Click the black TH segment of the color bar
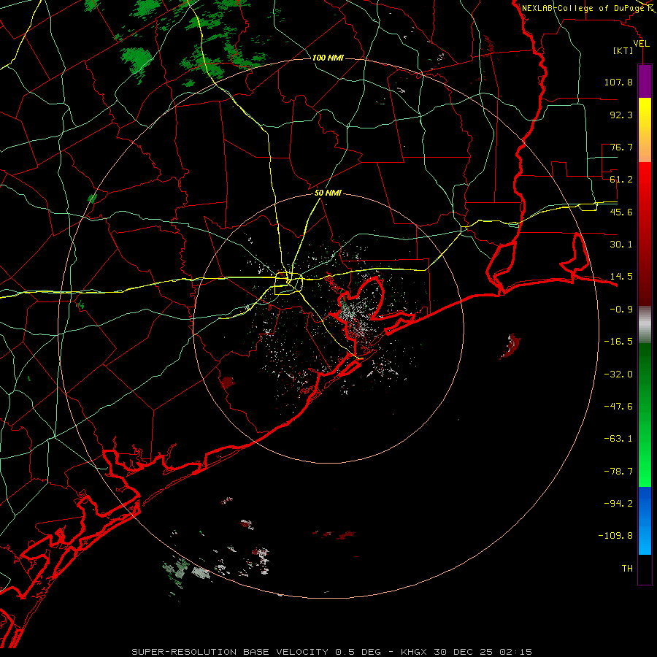Screen dimensions: 657x657 (645, 569)
